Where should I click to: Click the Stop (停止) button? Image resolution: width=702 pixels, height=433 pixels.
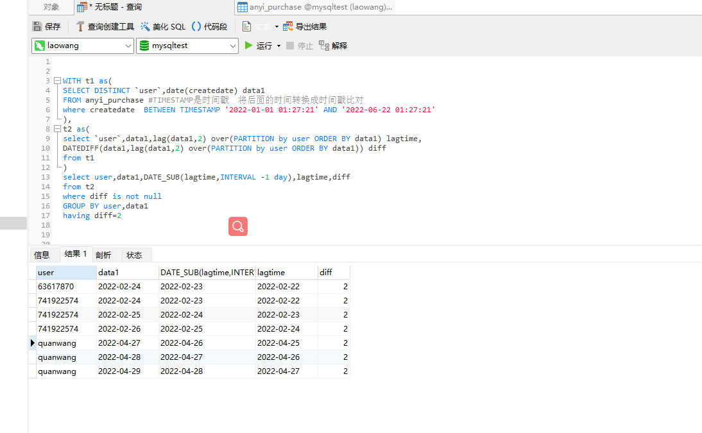coord(300,46)
